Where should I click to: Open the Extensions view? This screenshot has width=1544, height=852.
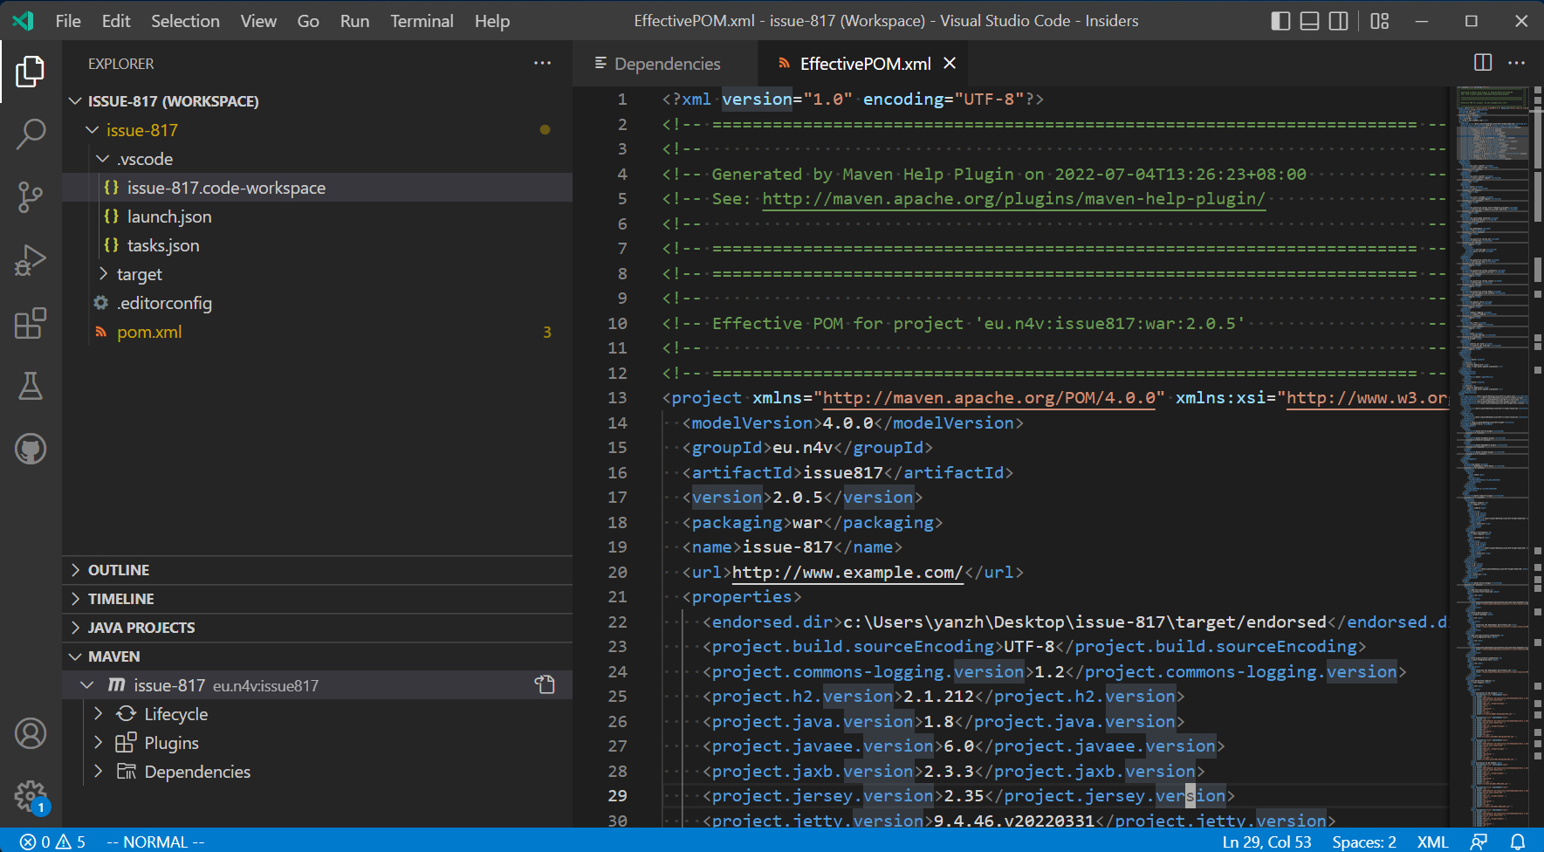pos(31,323)
